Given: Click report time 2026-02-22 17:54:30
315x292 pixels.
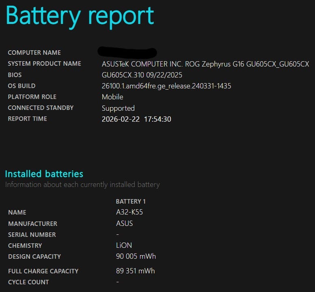Looking at the screenshot, I should tap(136, 119).
